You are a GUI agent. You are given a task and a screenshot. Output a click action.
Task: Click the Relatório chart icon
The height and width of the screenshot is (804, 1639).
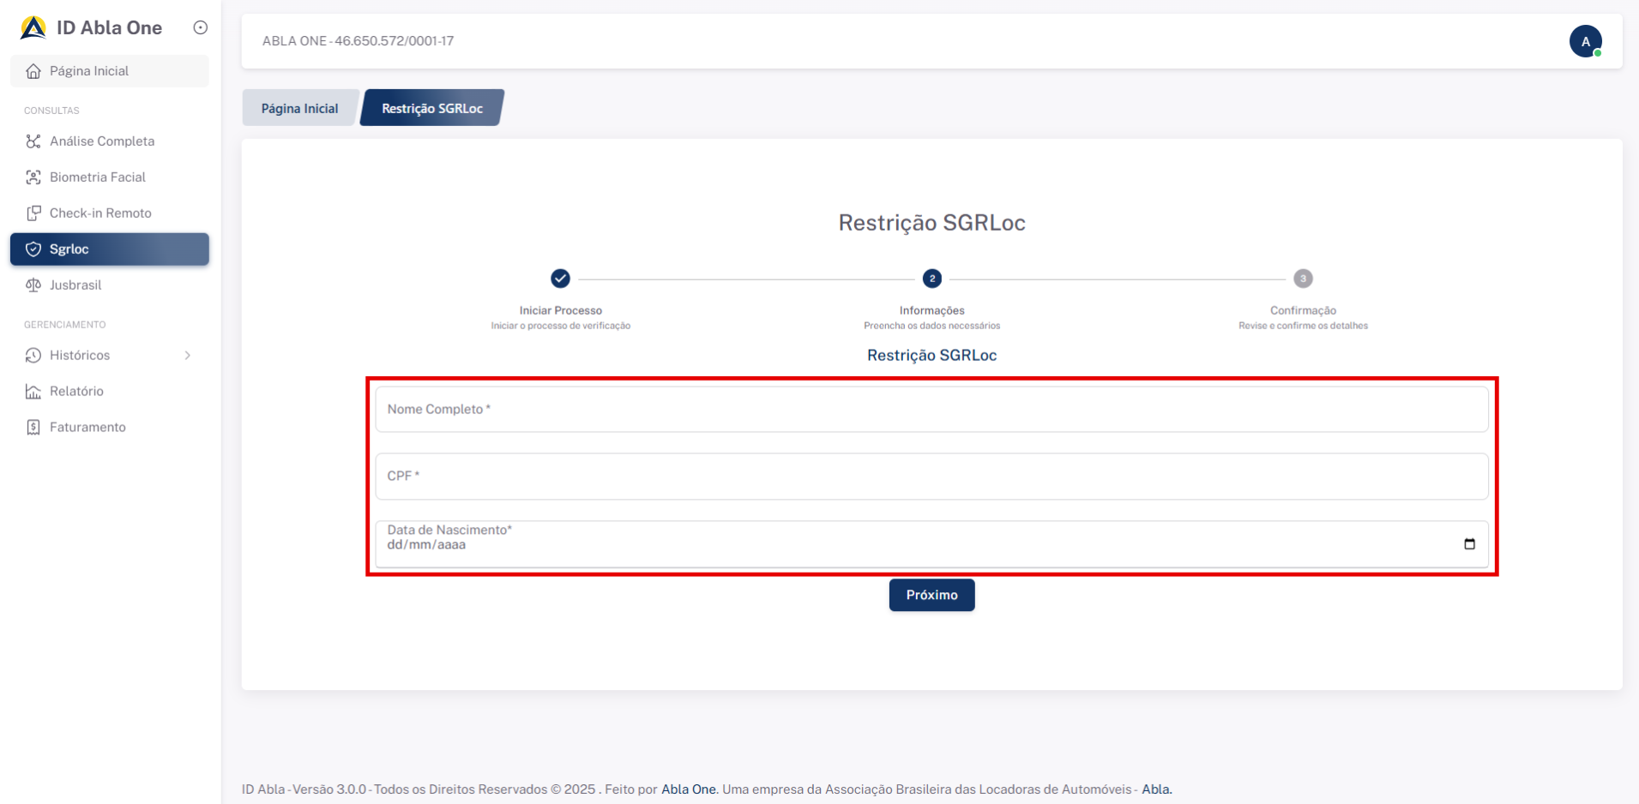pos(33,392)
